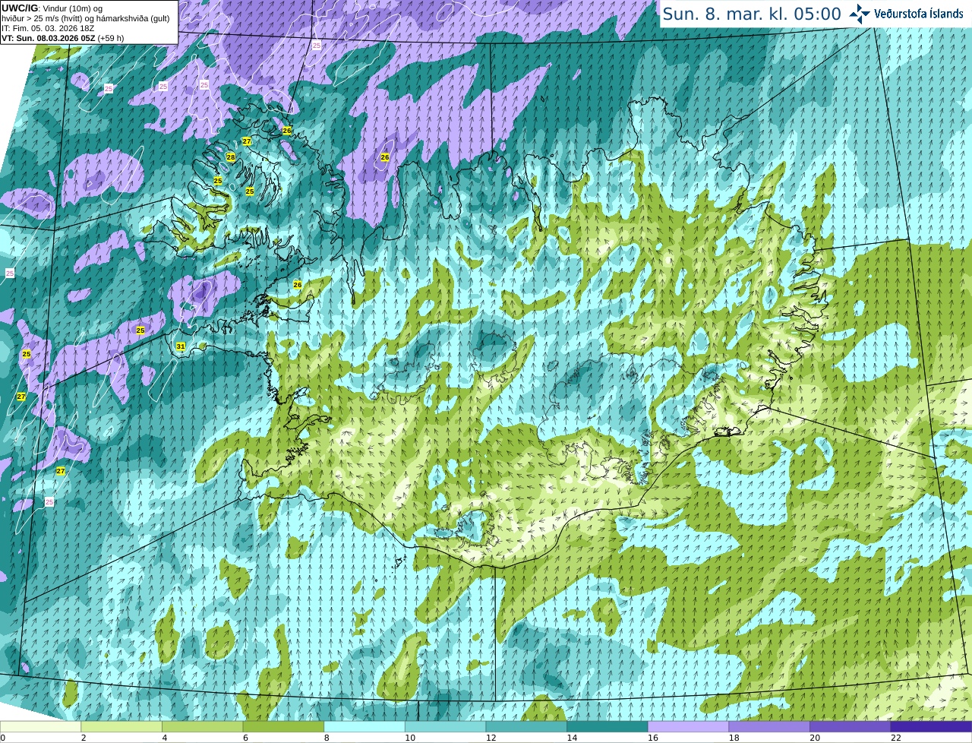Click the scale label '10' on the color bar
Viewport: 972px width, 743px height.
(x=410, y=738)
